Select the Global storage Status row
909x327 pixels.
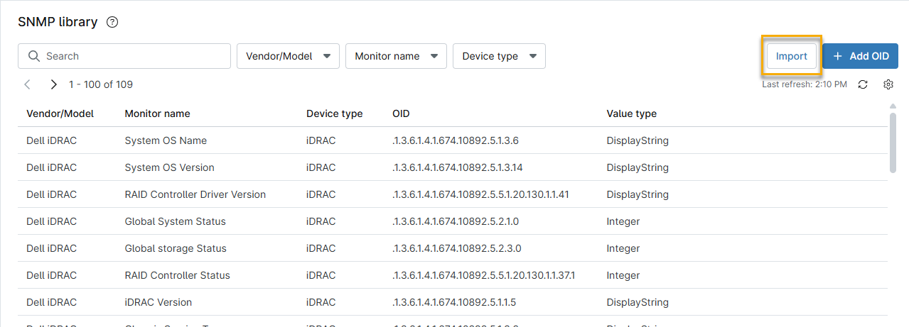click(453, 248)
